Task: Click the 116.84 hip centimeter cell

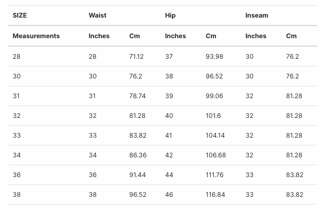Action: coord(215,195)
